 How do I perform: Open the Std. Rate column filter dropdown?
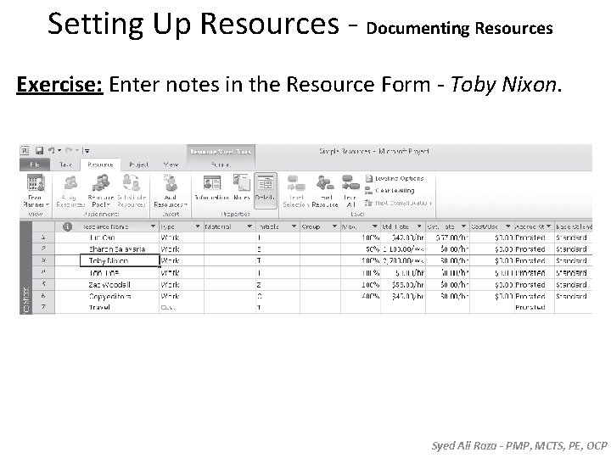419,226
